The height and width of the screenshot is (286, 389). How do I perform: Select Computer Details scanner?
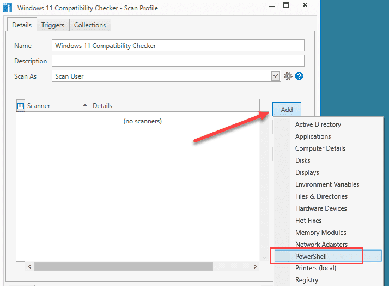tap(328, 148)
